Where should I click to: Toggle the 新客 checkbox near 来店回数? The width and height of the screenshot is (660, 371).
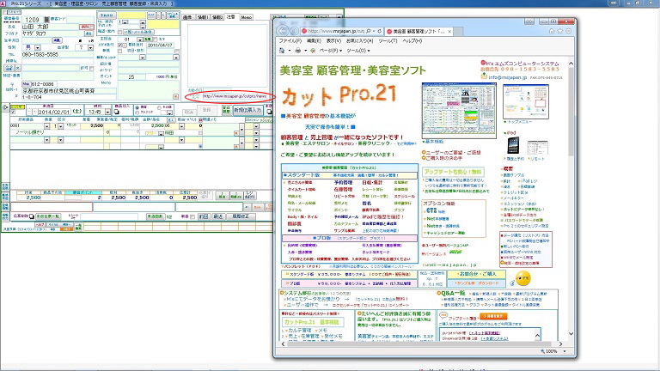[192, 217]
